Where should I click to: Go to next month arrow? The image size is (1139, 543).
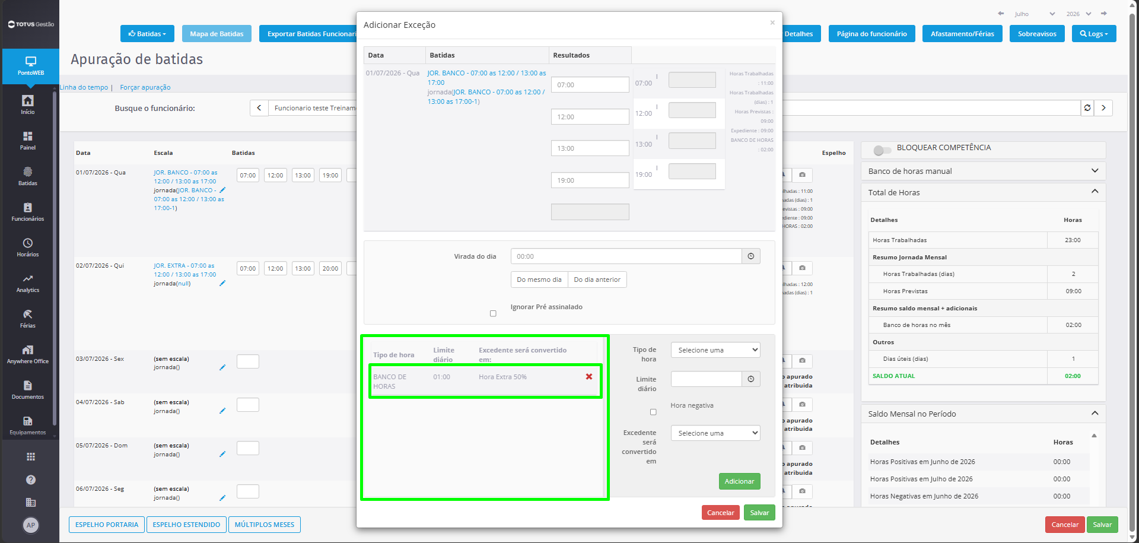(x=1104, y=14)
